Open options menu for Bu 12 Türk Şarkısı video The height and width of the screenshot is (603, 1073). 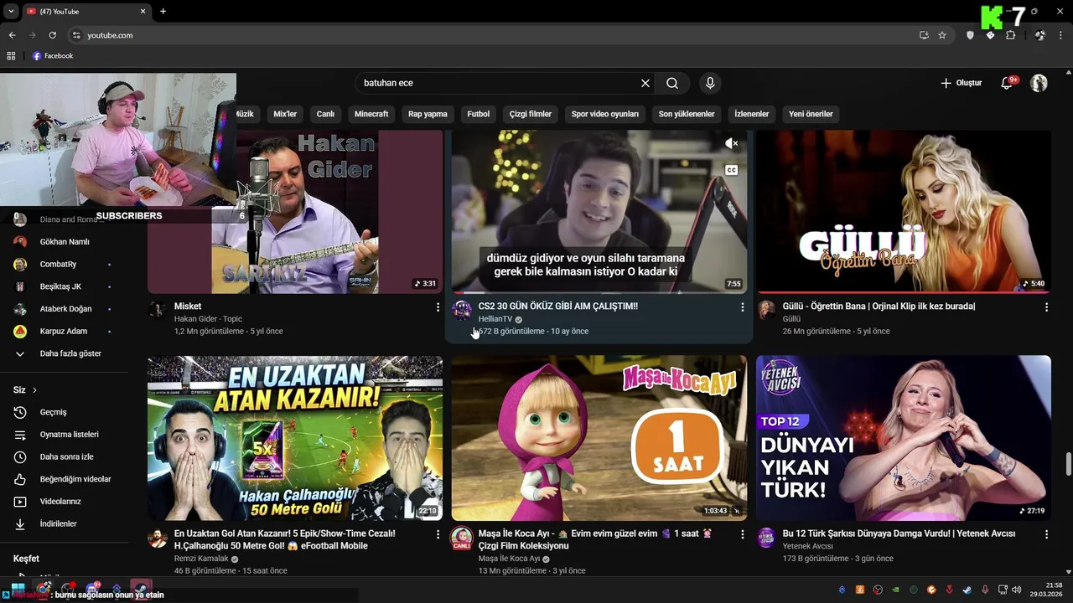click(1046, 534)
